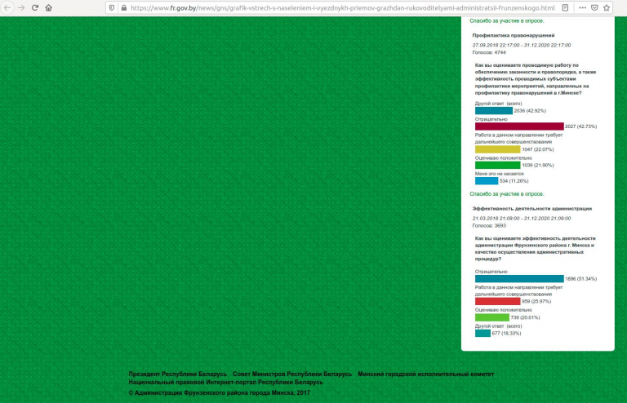Toggle Reader View for this page
This screenshot has width=627, height=403.
click(x=565, y=7)
